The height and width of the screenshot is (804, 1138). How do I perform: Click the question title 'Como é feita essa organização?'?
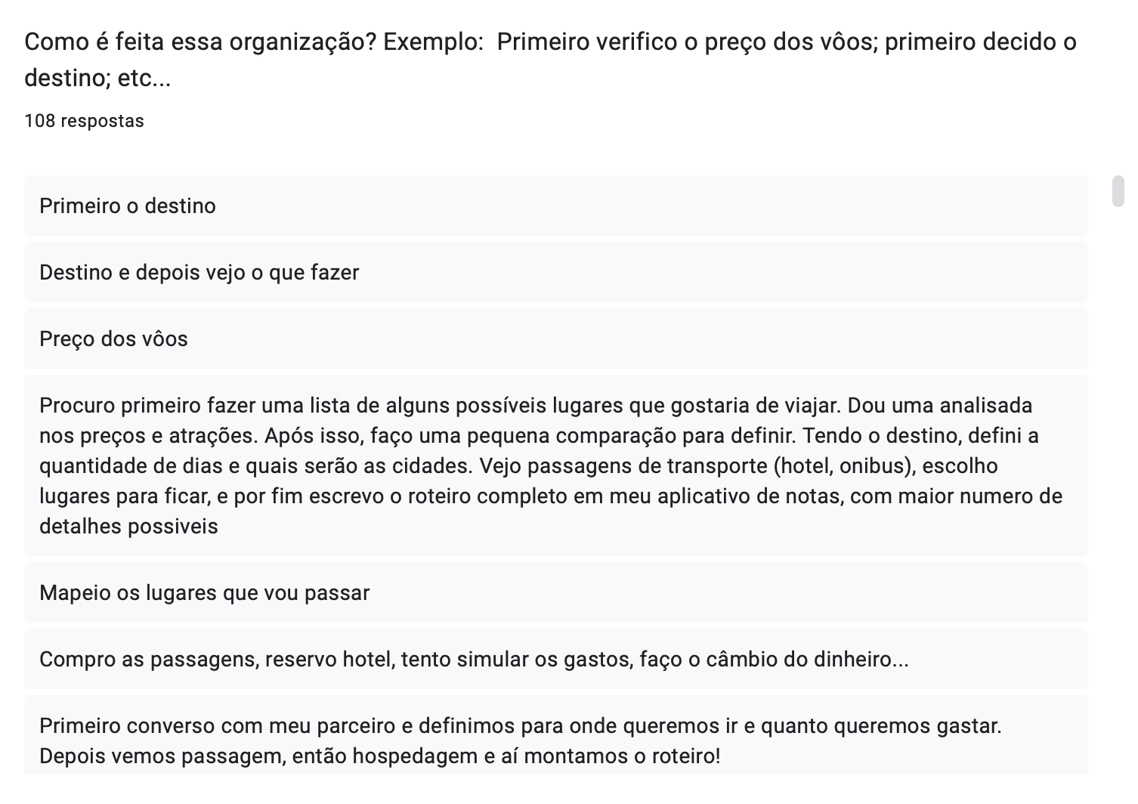[x=200, y=42]
